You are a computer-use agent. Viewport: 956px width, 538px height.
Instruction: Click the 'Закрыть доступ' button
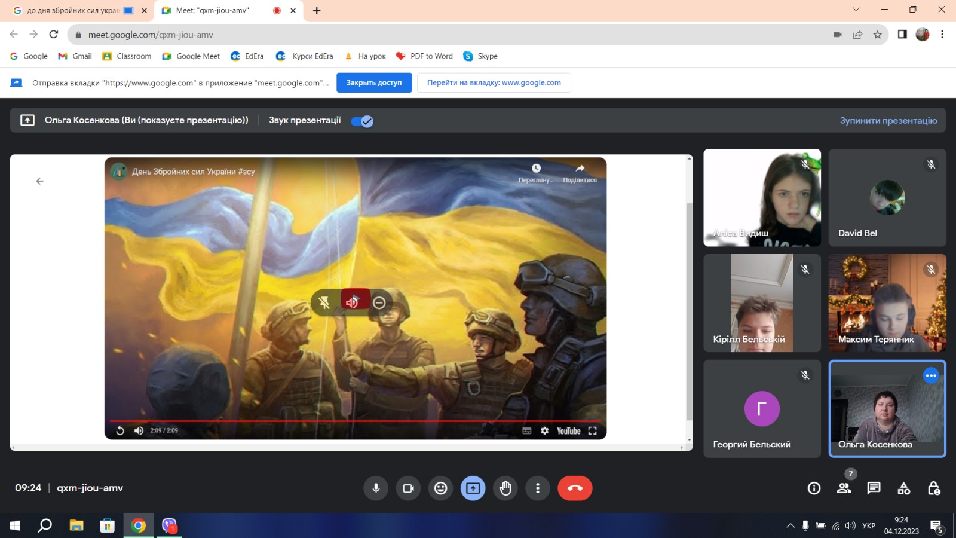click(374, 82)
